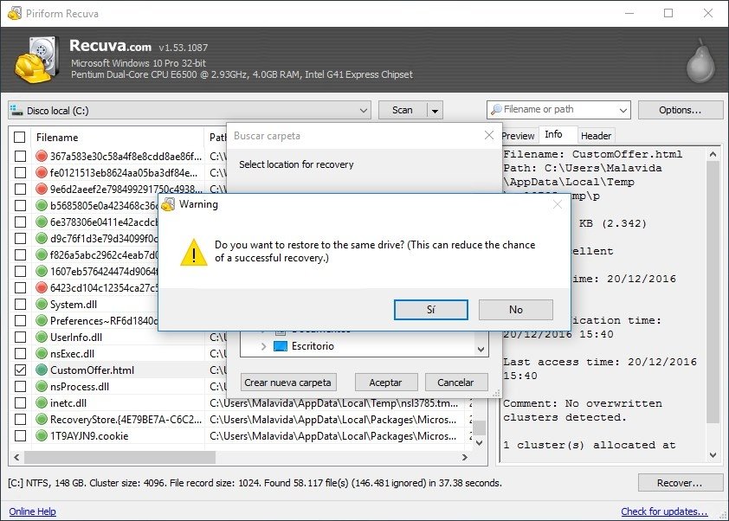Click the yellow warning triangle icon
The height and width of the screenshot is (521, 729).
pos(194,252)
